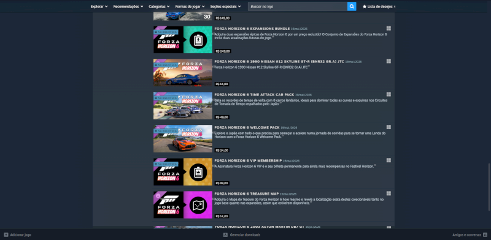Click the Expansions Bundle description text
Screen dimensions: 491x240
[300, 36]
